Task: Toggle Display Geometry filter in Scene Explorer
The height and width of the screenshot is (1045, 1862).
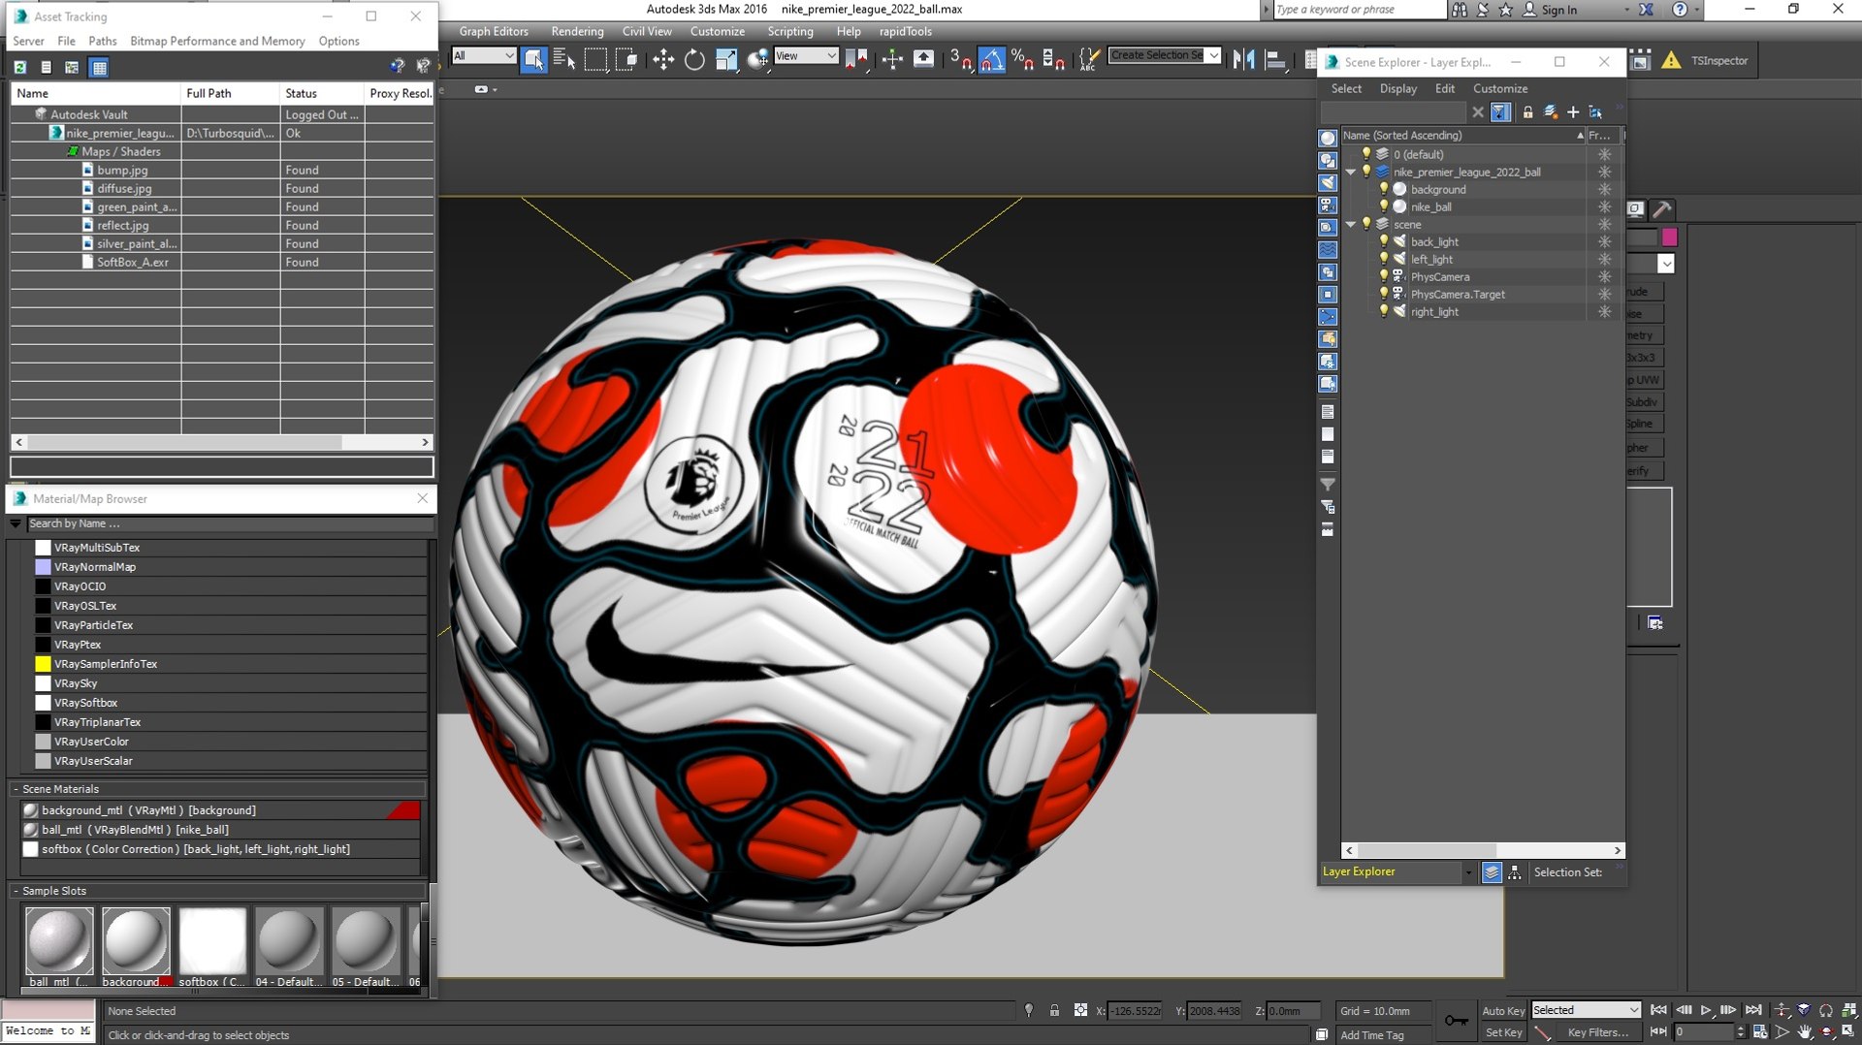Action: pos(1328,138)
